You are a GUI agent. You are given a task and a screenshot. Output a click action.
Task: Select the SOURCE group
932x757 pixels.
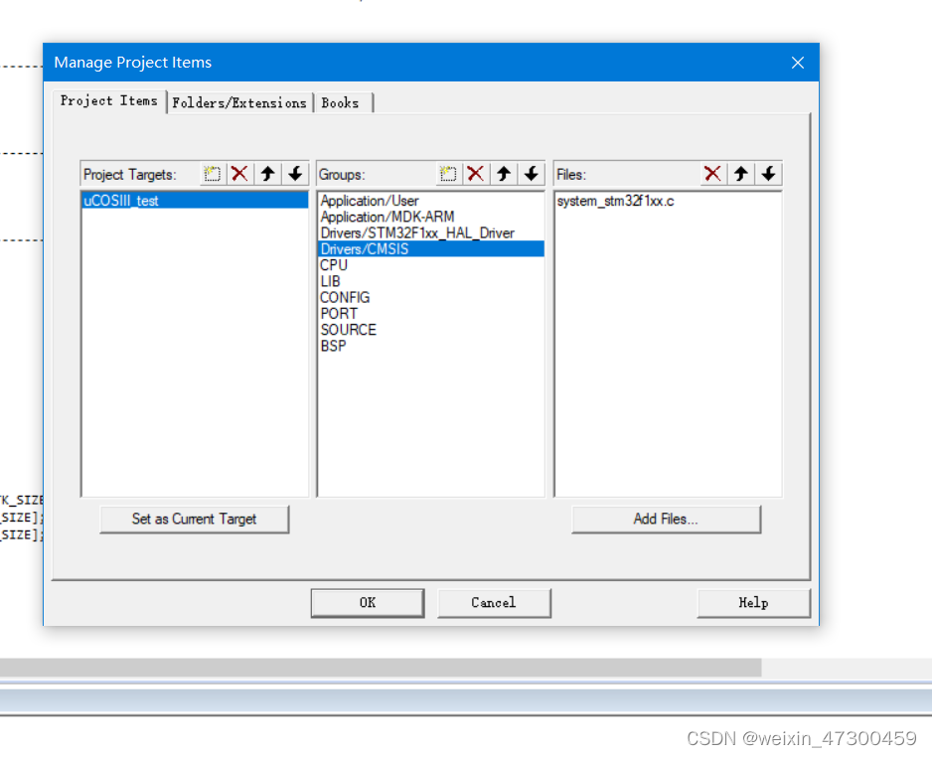point(431,330)
